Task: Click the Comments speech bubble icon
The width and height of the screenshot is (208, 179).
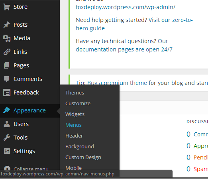Action: coord(7,79)
